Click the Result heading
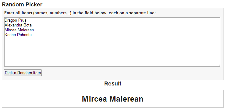Screen dimensions: 227x111 113,84
